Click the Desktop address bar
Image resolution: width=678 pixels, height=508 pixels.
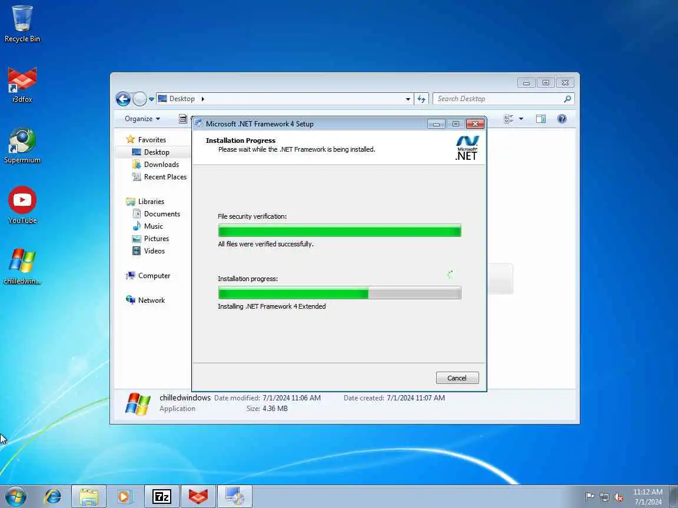pos(285,99)
